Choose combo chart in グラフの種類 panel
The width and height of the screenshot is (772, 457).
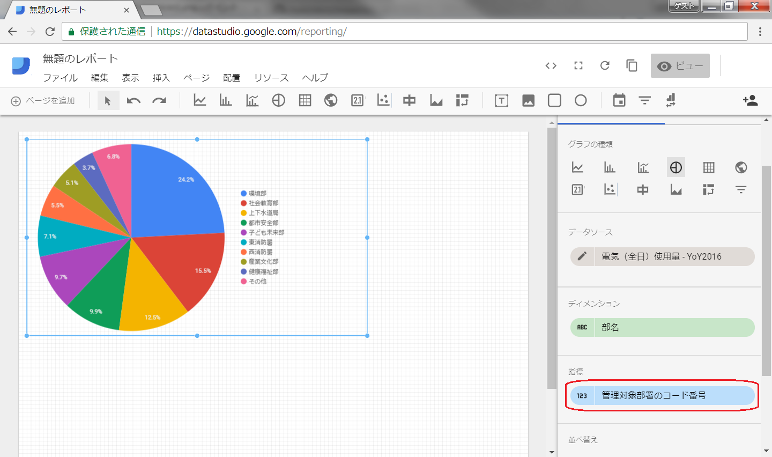click(643, 167)
